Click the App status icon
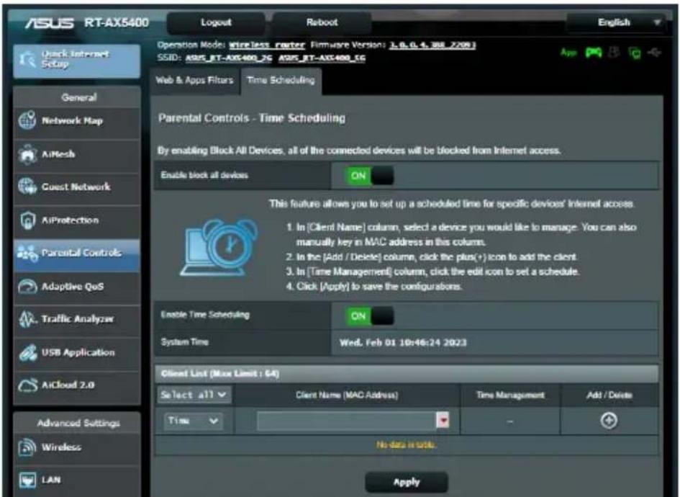 [x=568, y=53]
